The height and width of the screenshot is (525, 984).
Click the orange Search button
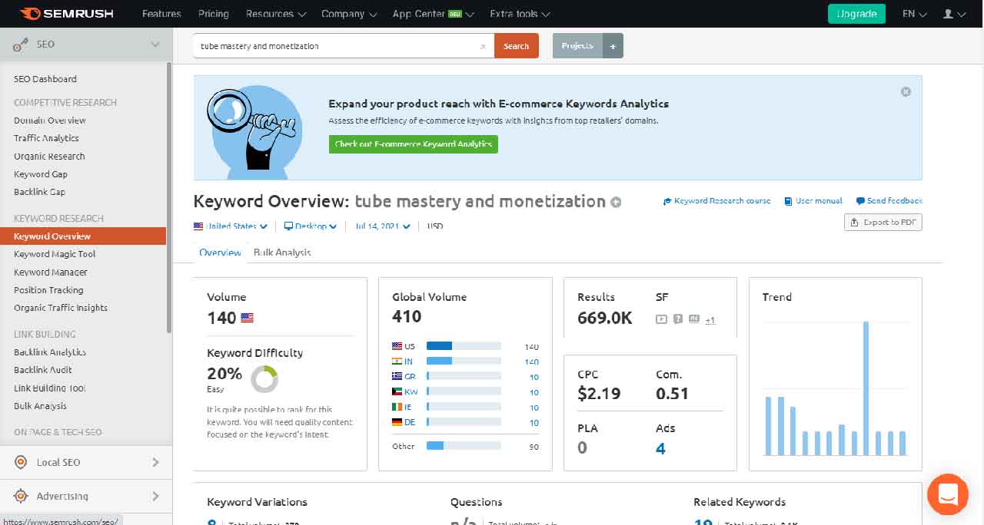tap(516, 46)
